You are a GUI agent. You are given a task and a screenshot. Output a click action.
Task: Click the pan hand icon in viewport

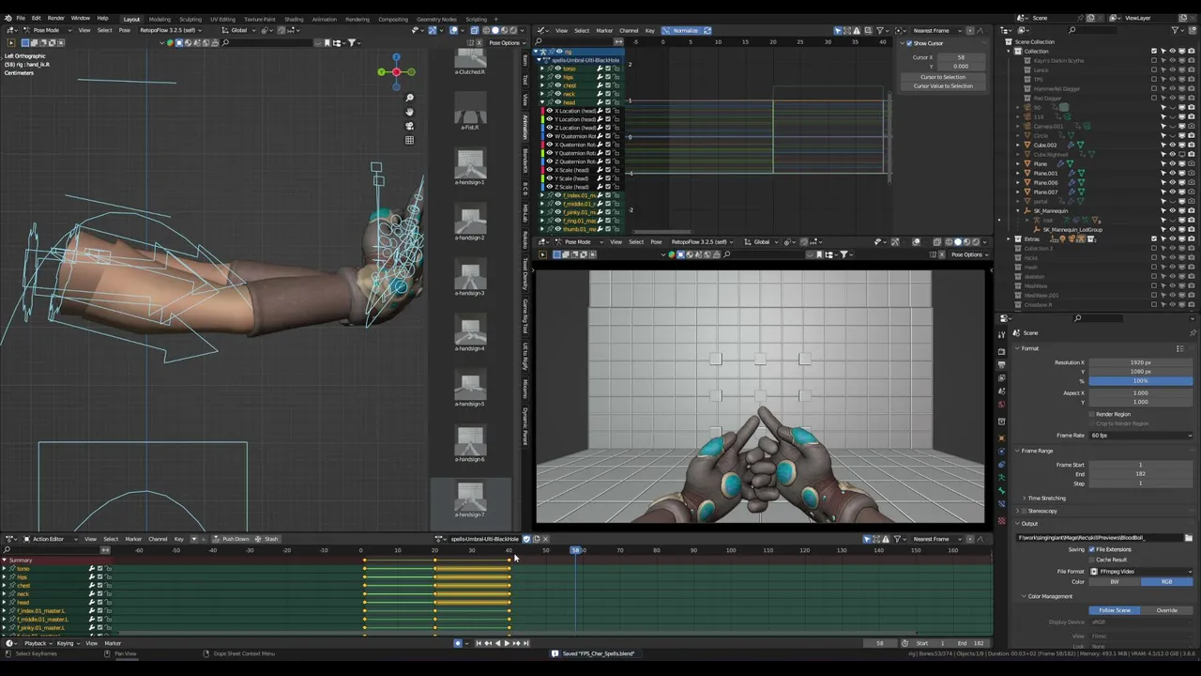coord(409,113)
